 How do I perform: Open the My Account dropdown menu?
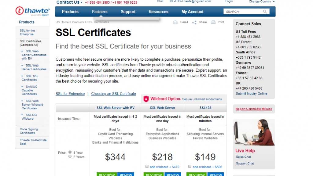pyautogui.click(x=192, y=12)
